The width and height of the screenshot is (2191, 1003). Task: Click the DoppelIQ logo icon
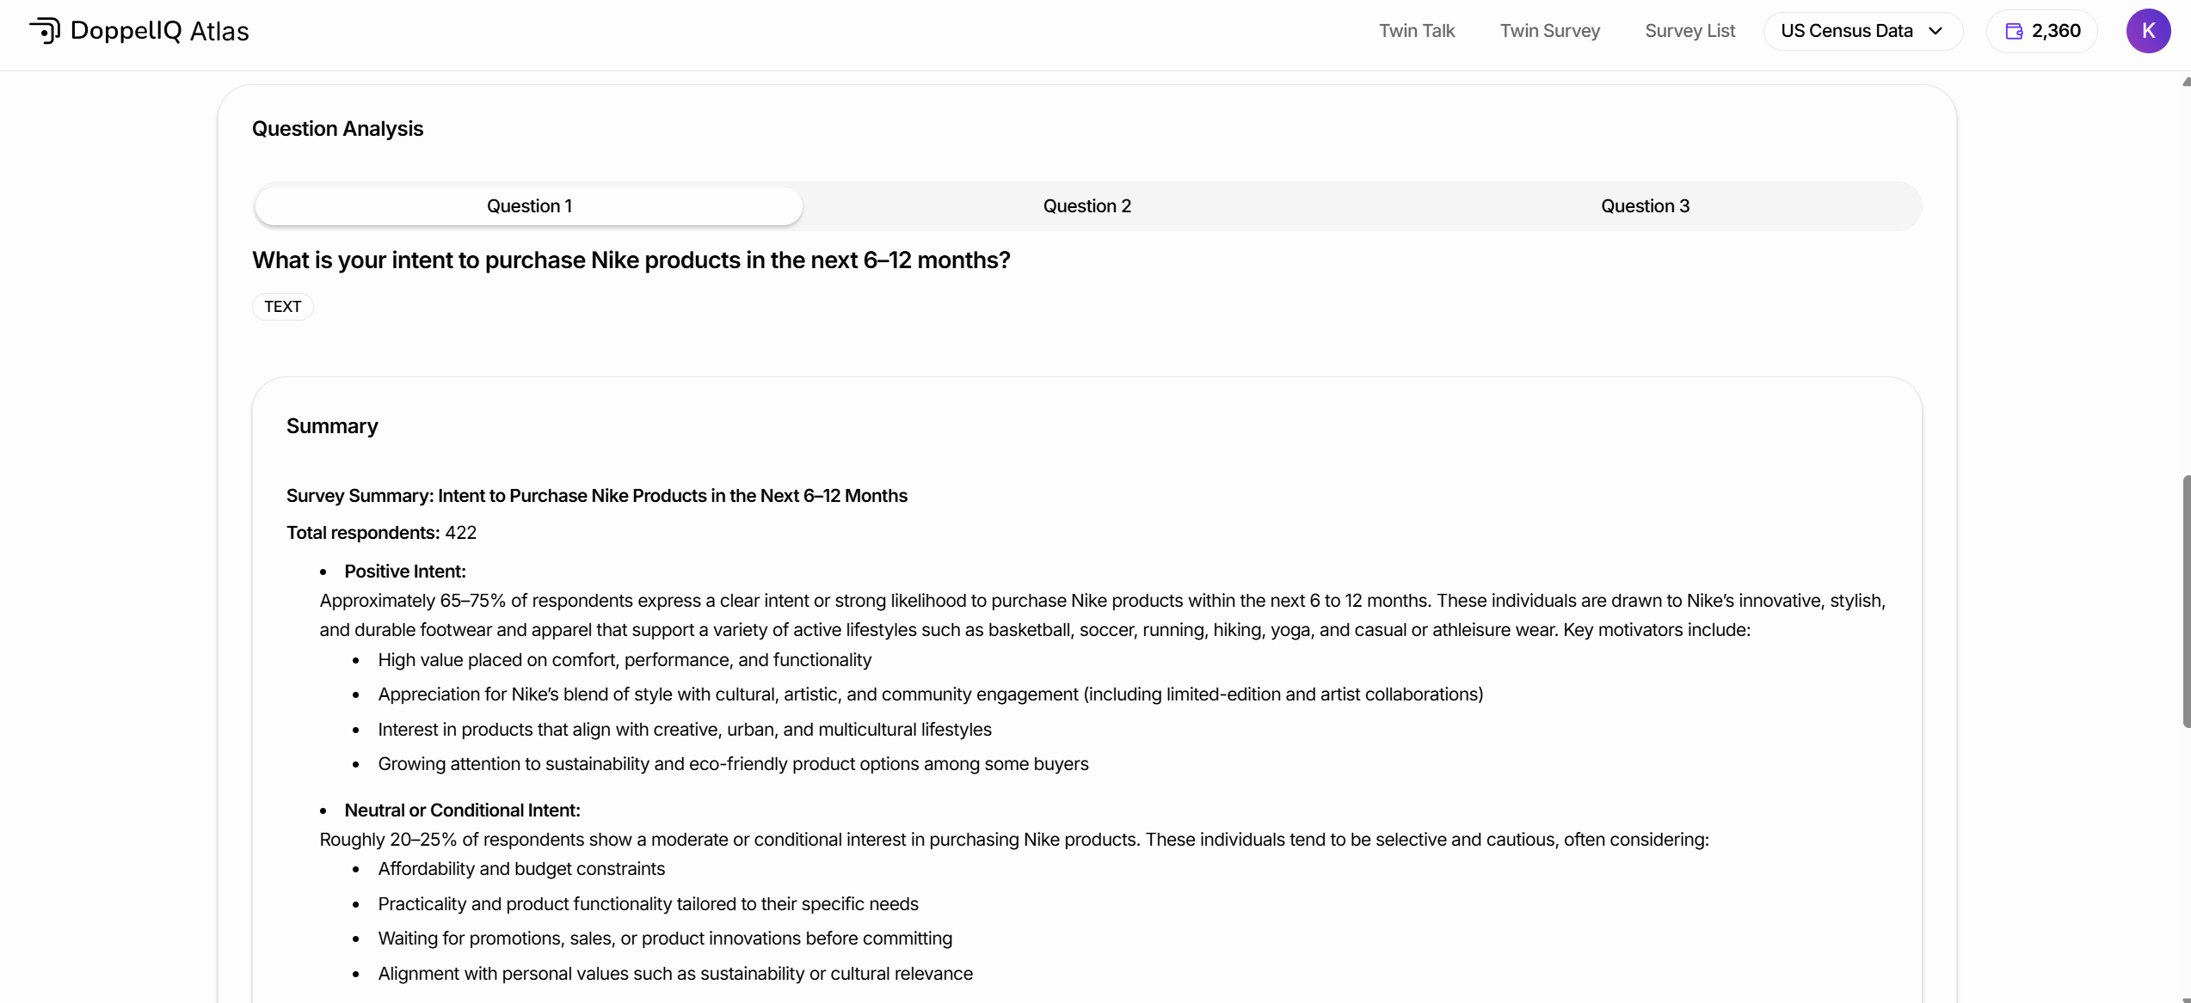tap(45, 31)
